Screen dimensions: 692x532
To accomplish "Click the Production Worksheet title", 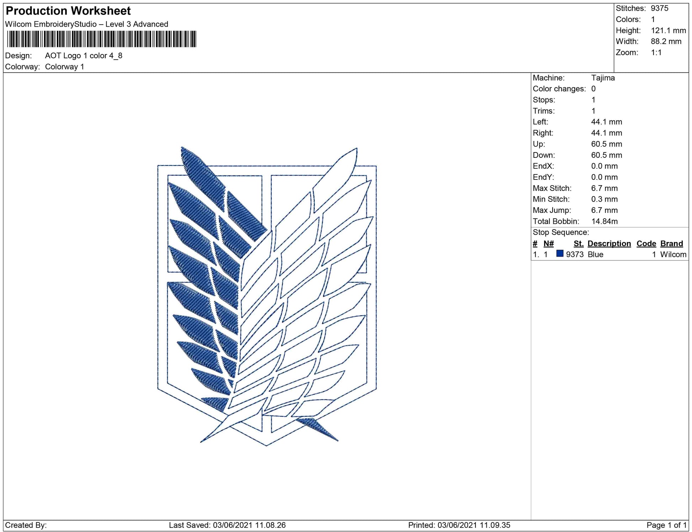I will coord(68,11).
